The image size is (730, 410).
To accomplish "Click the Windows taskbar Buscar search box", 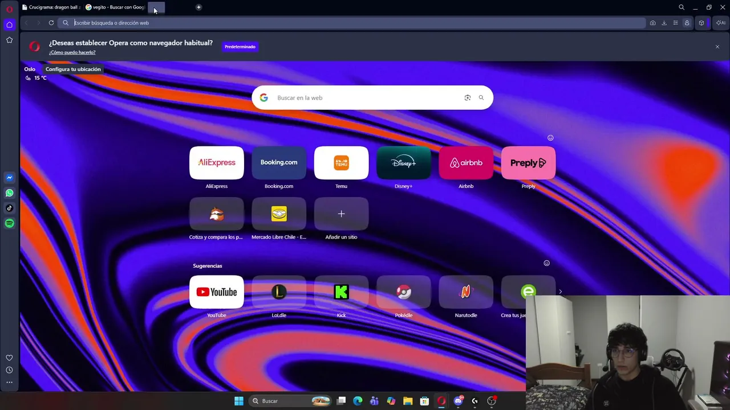I will click(x=291, y=401).
